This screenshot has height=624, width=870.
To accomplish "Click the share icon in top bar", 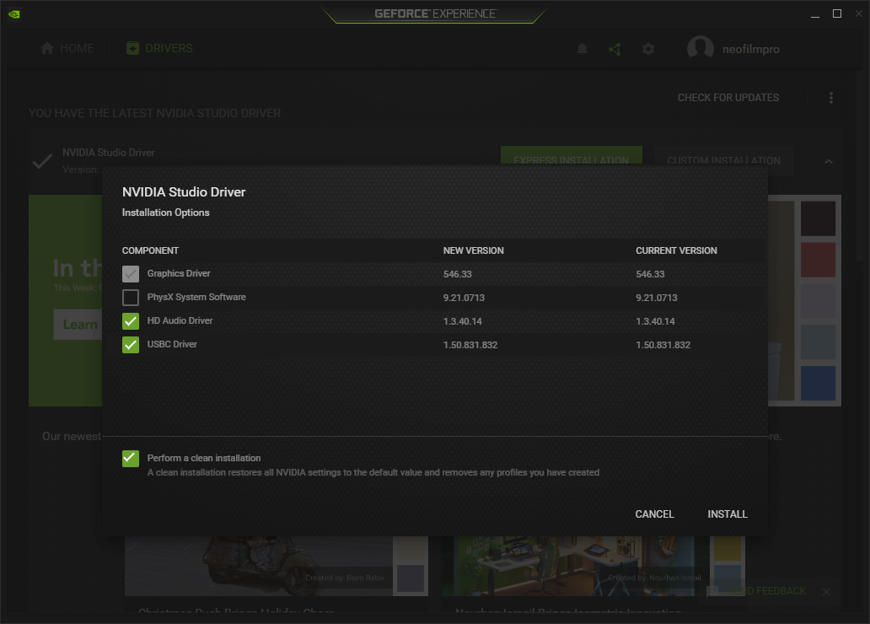I will 615,49.
